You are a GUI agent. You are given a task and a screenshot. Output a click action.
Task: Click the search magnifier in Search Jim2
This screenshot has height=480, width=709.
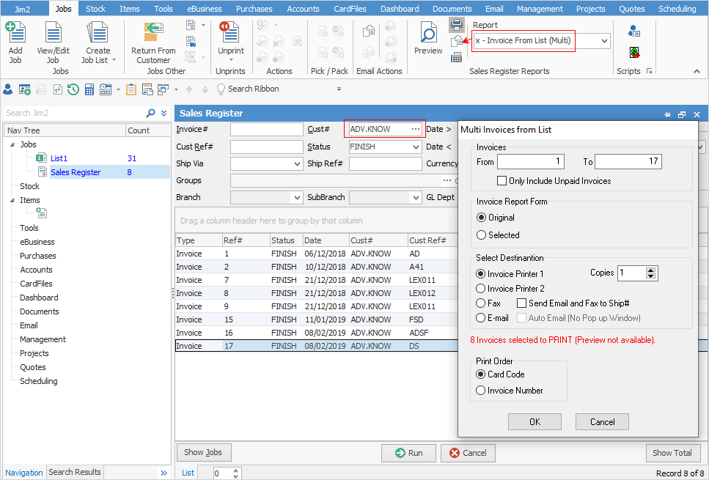(150, 113)
